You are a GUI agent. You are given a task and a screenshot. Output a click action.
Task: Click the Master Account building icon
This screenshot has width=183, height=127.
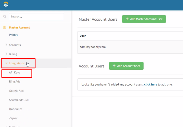pyautogui.click(x=5, y=27)
